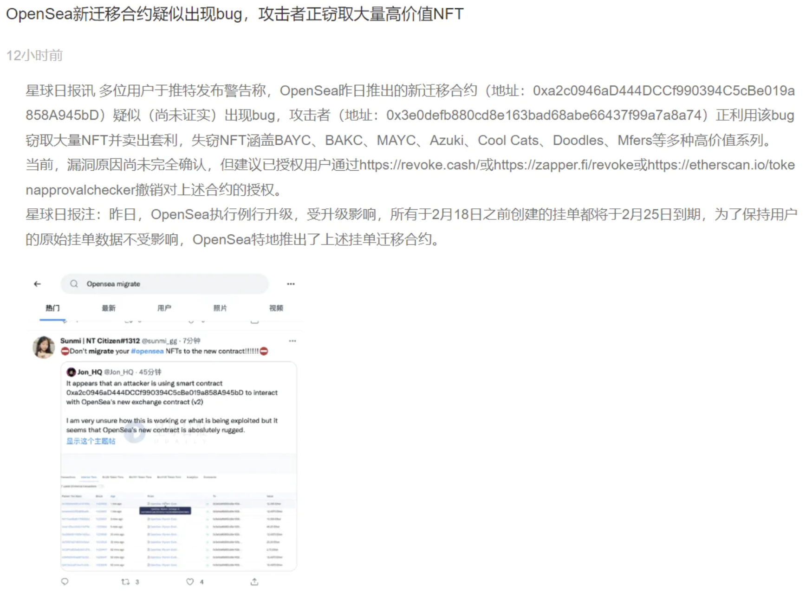Click inside the Opensea migrate search field
The image size is (812, 591).
click(x=164, y=284)
